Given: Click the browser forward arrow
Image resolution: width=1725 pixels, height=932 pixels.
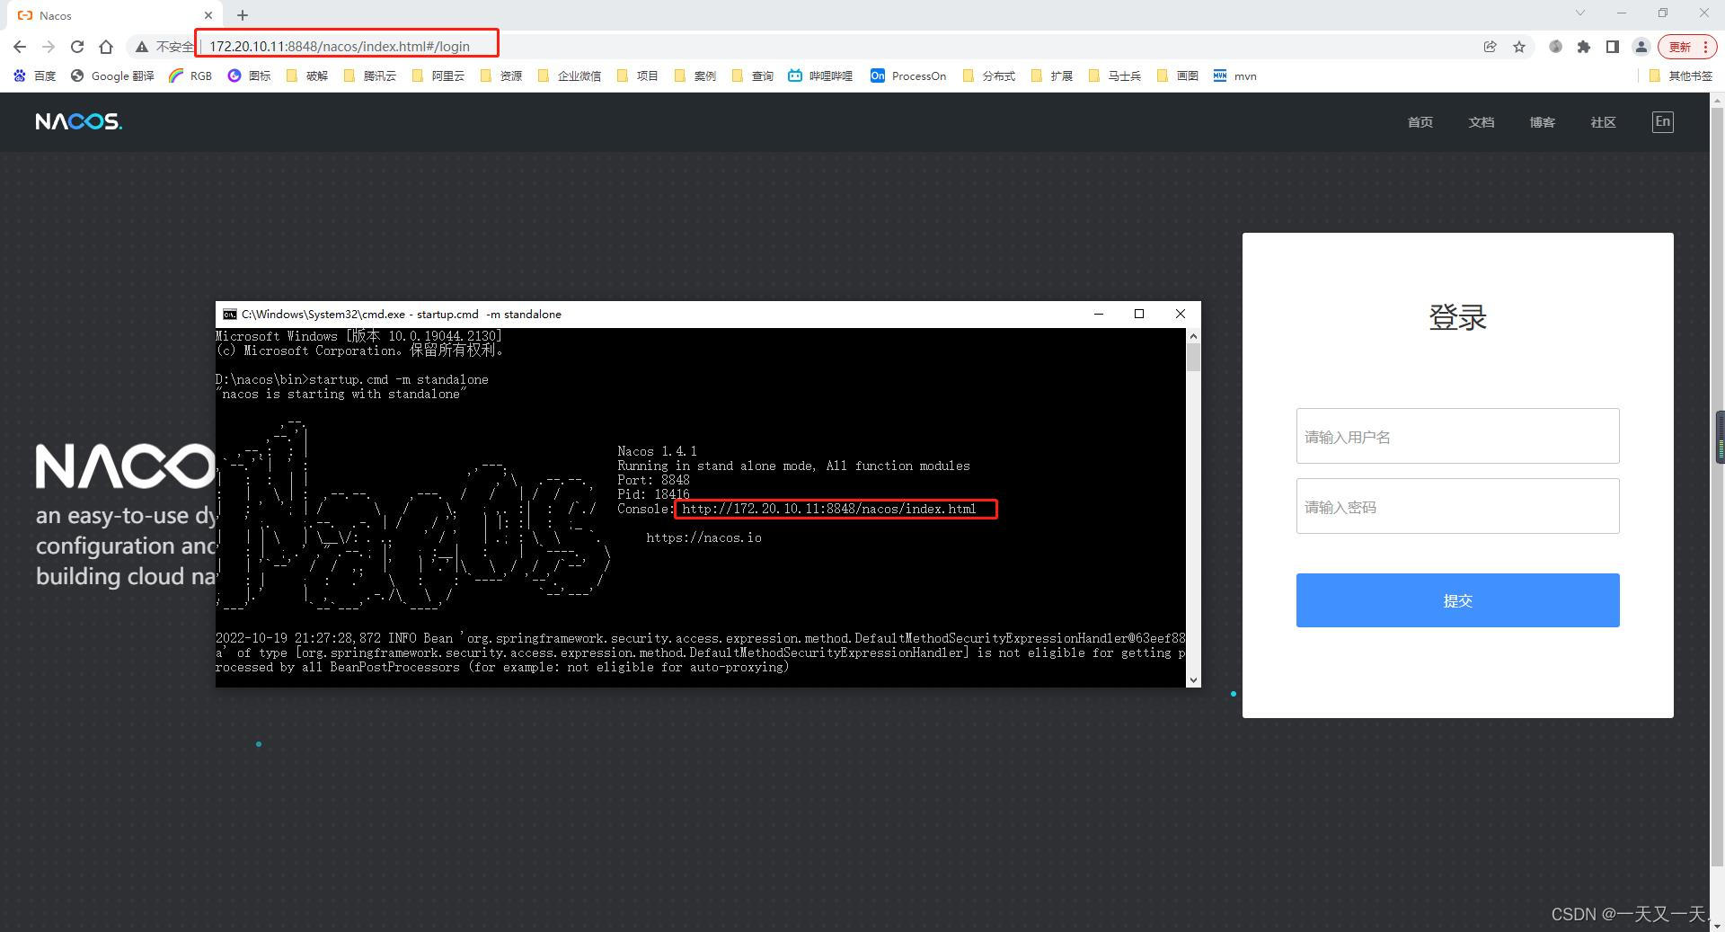Looking at the screenshot, I should tap(49, 47).
